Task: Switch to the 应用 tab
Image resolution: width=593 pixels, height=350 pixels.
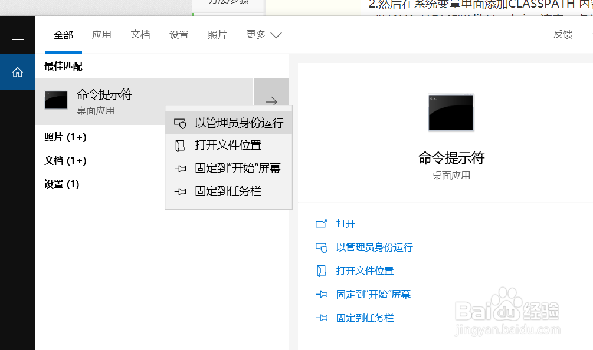Action: [x=101, y=35]
